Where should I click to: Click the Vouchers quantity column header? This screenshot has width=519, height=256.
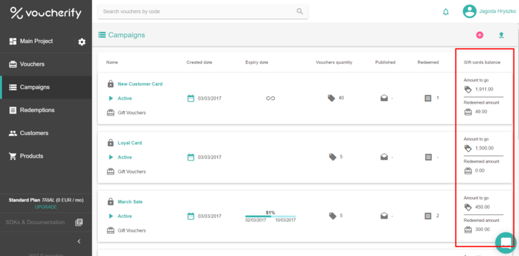(x=334, y=62)
